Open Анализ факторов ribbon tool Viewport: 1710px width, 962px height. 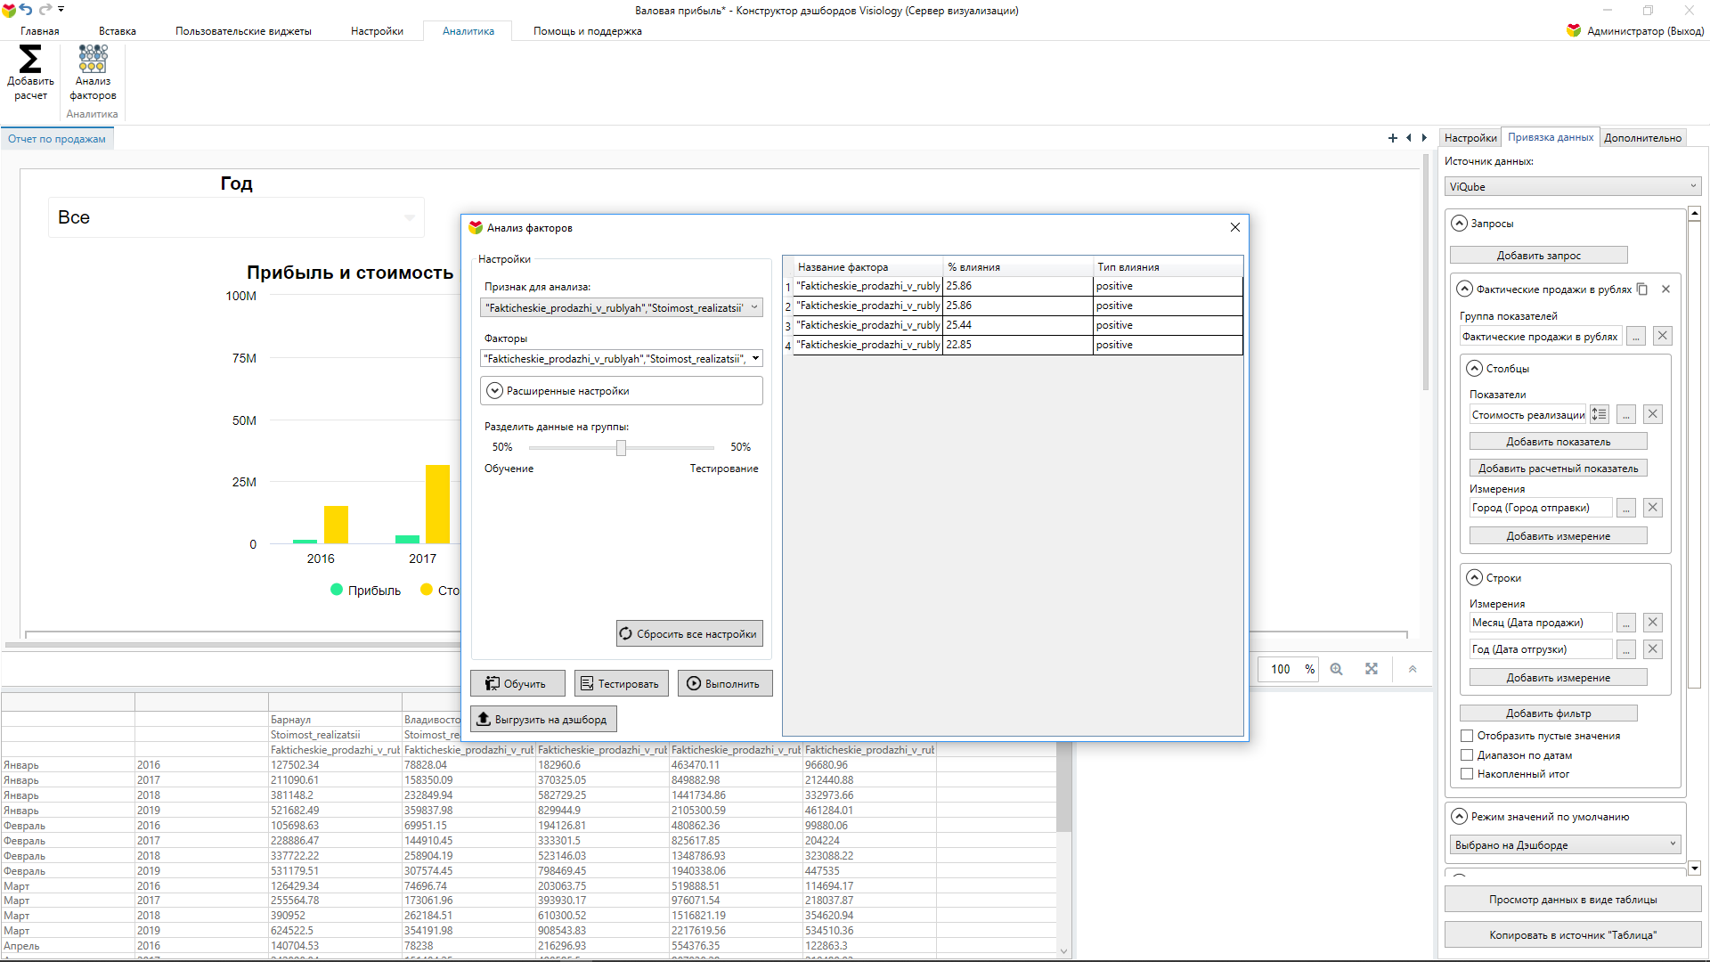click(93, 61)
